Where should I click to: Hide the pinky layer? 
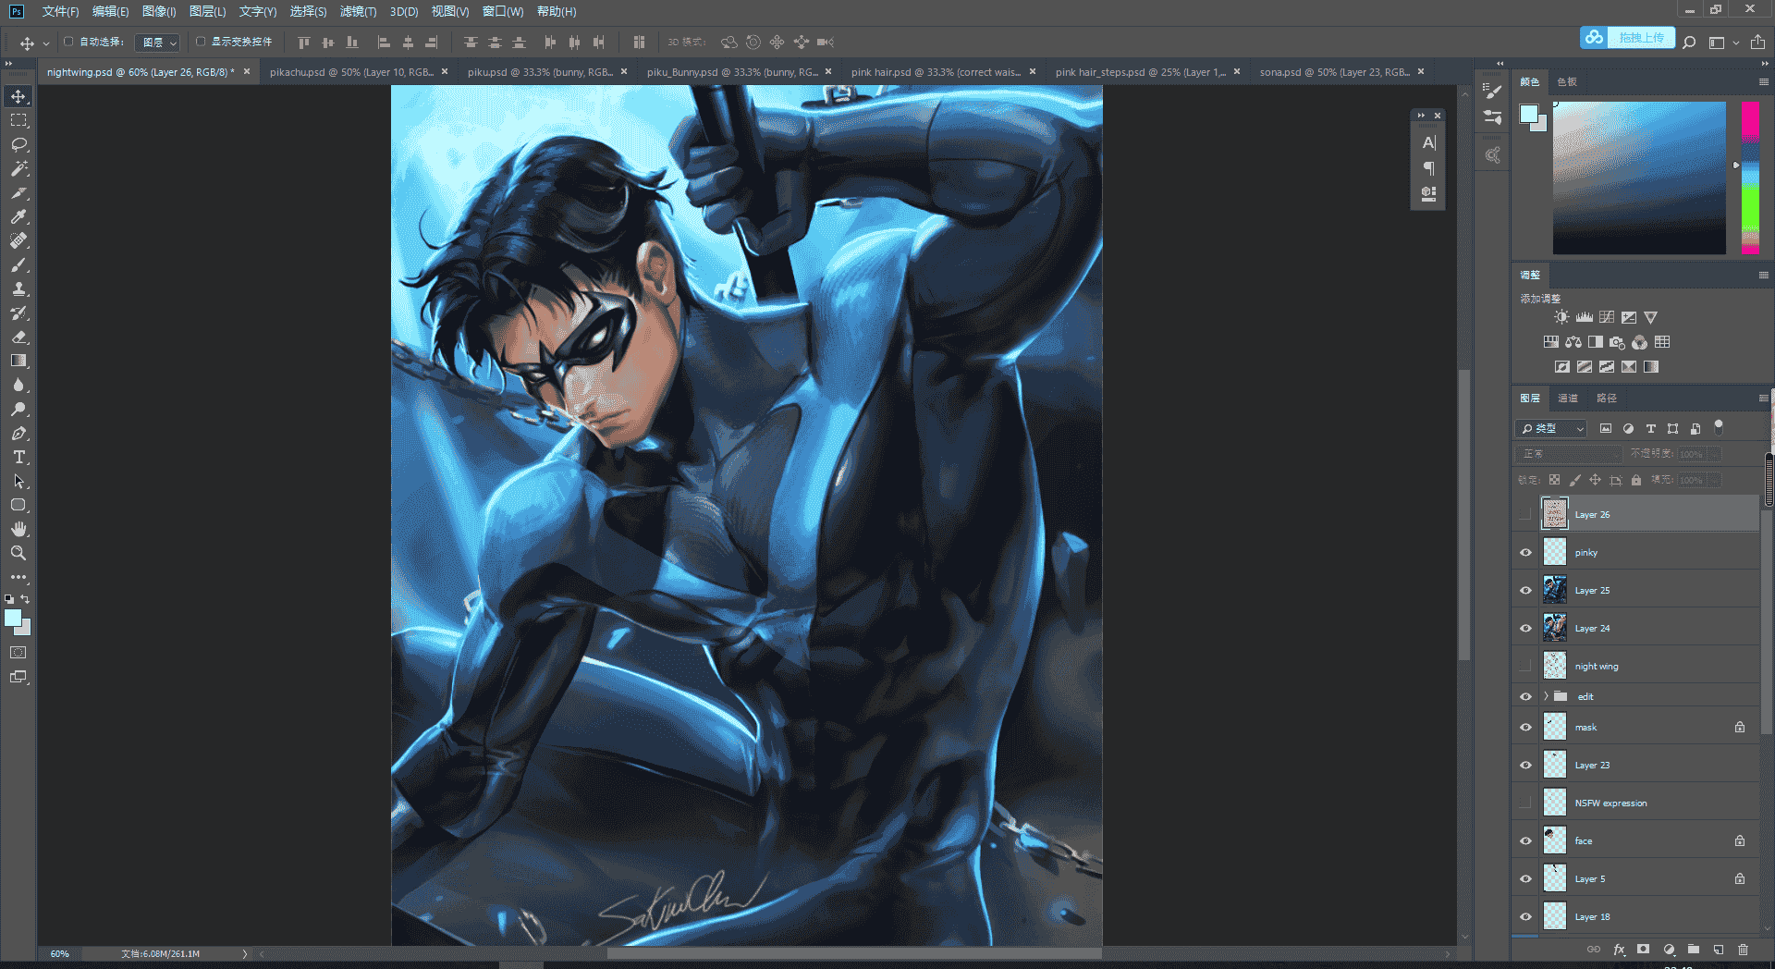tap(1525, 553)
